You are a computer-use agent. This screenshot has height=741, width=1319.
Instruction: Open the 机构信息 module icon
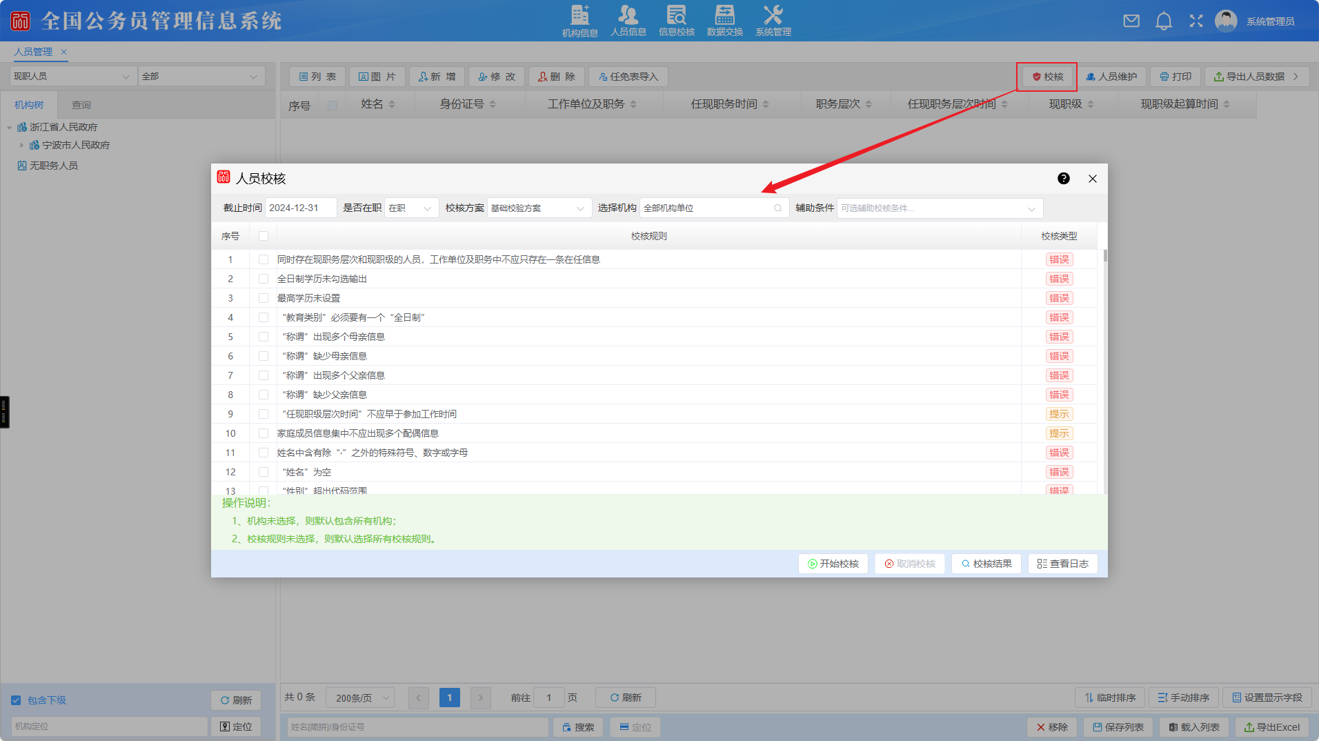579,21
